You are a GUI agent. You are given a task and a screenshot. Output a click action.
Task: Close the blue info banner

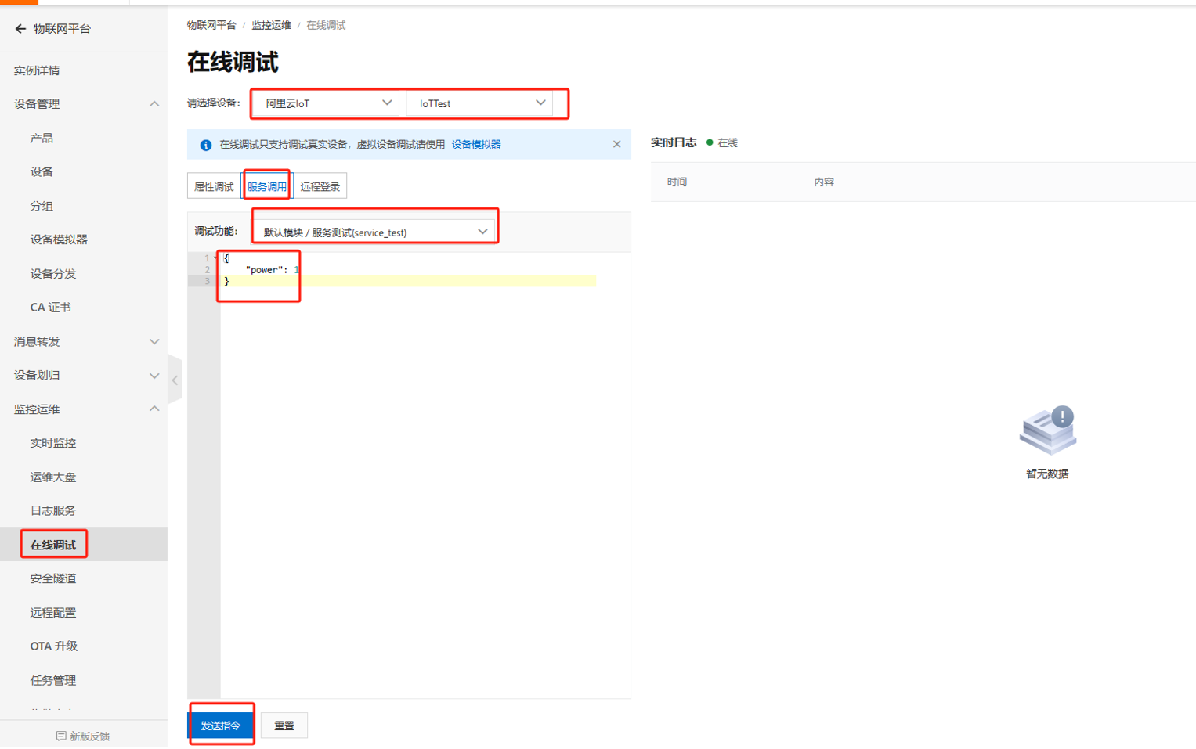pyautogui.click(x=616, y=144)
